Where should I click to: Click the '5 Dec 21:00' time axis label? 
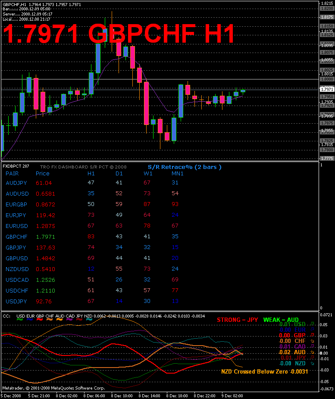(39, 396)
